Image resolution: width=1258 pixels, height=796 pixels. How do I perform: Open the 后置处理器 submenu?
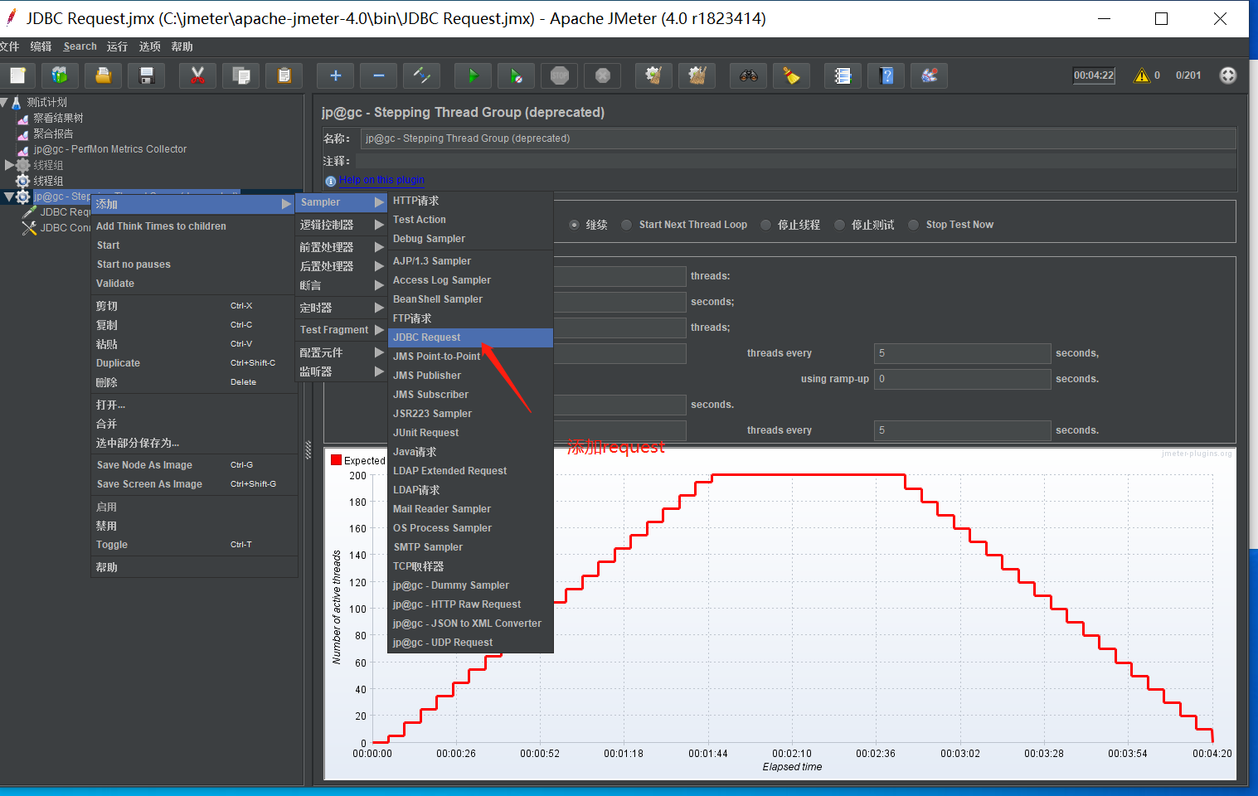coord(341,266)
